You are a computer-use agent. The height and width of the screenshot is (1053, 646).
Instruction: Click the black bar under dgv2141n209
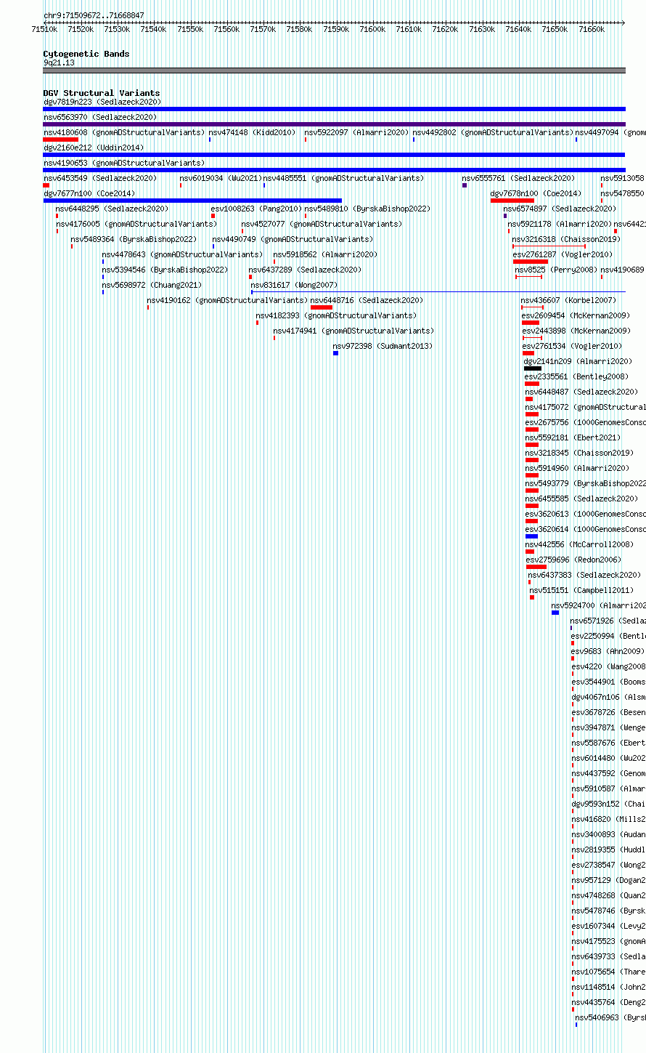click(533, 368)
